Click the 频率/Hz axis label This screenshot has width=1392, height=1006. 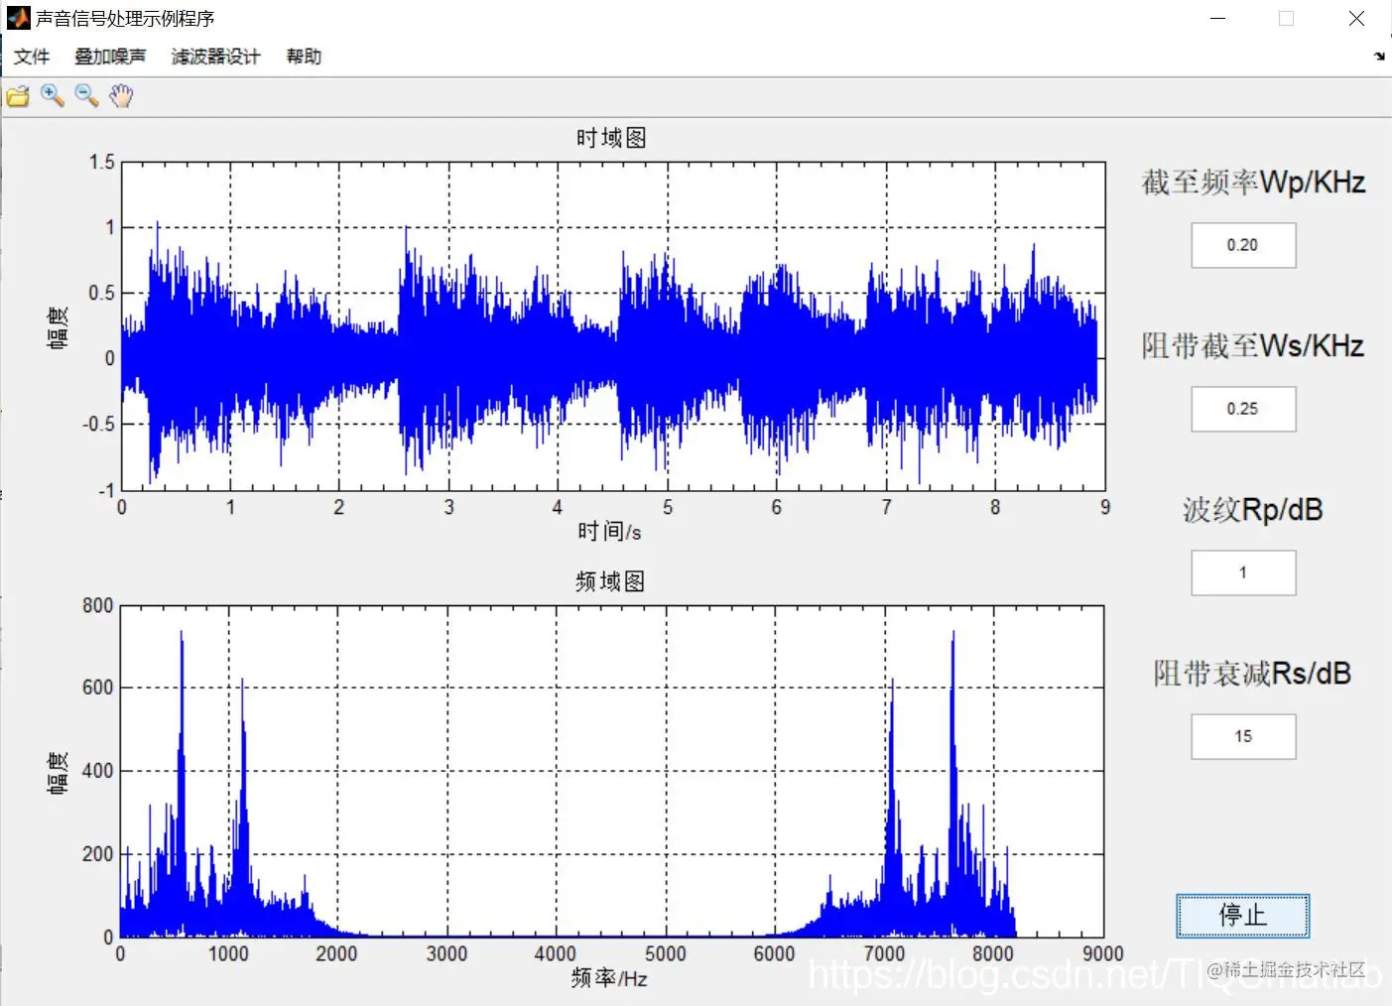[609, 978]
